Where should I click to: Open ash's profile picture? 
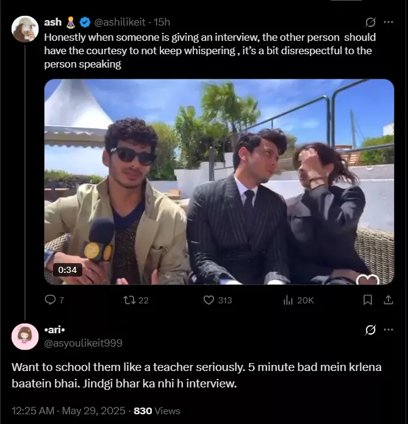click(x=25, y=29)
